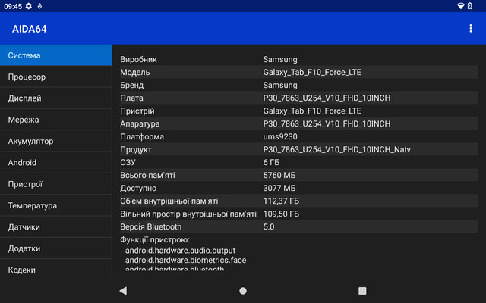Show the Температура section
This screenshot has height=303, width=486.
click(x=55, y=205)
